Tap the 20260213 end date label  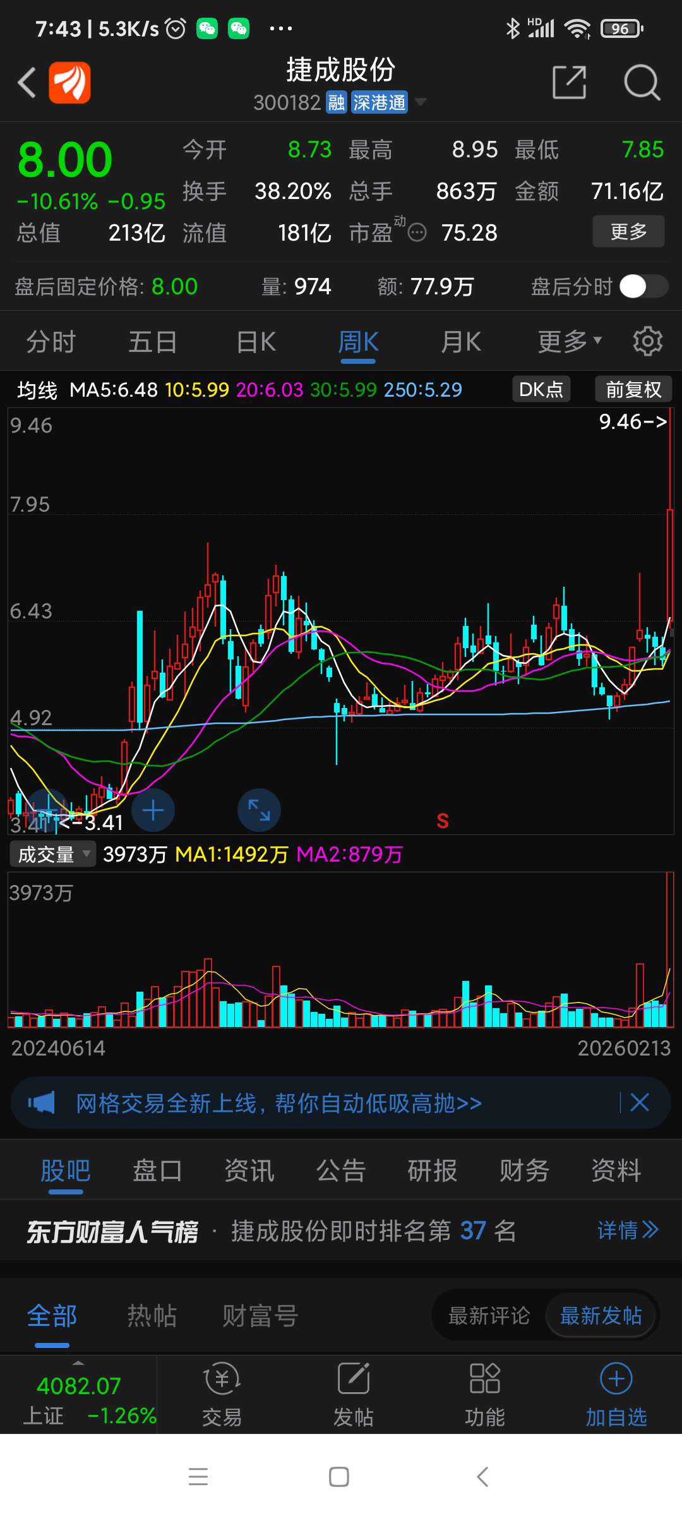pyautogui.click(x=624, y=1048)
